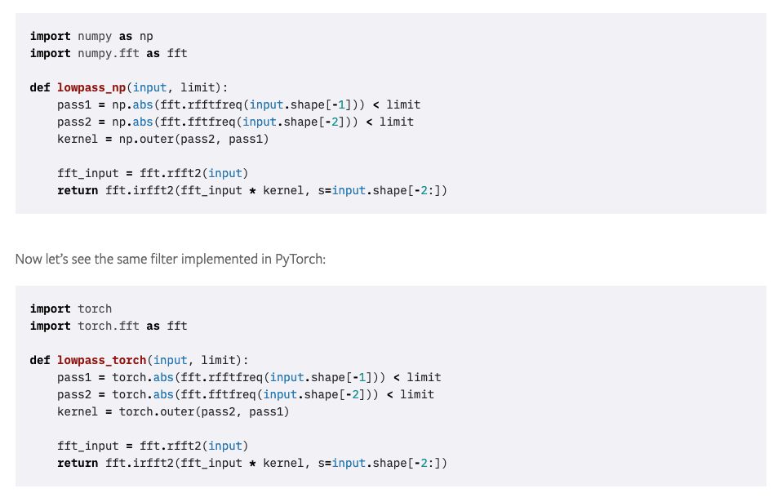
Task: Click the "import torch" line
Action: coord(71,309)
